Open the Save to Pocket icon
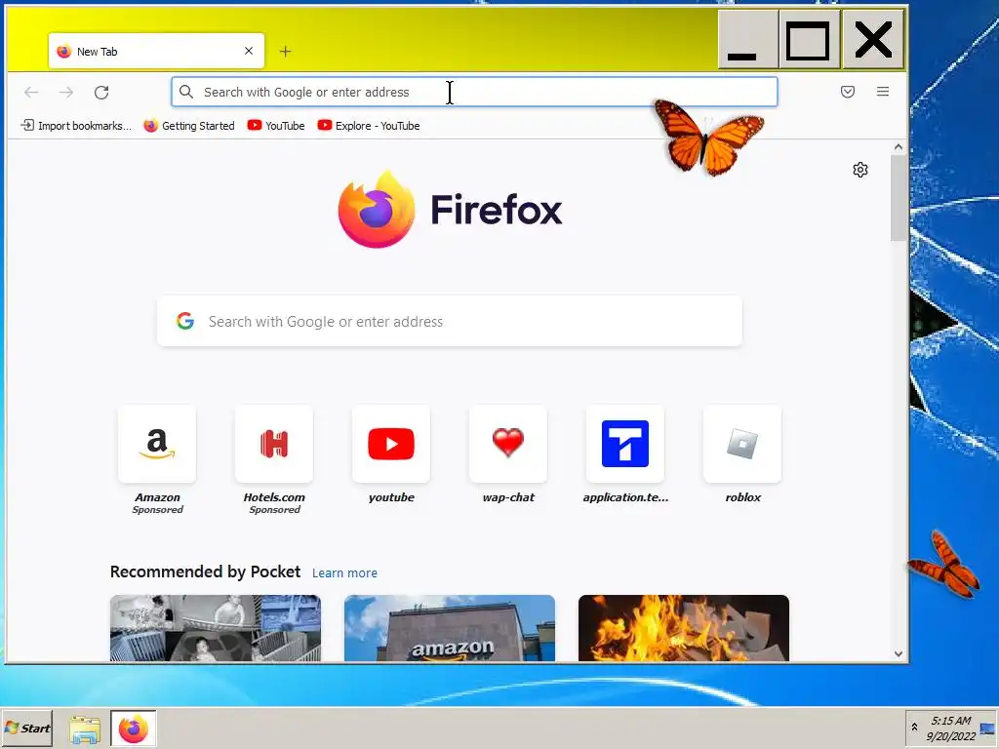Viewport: 999px width, 749px height. [x=848, y=92]
